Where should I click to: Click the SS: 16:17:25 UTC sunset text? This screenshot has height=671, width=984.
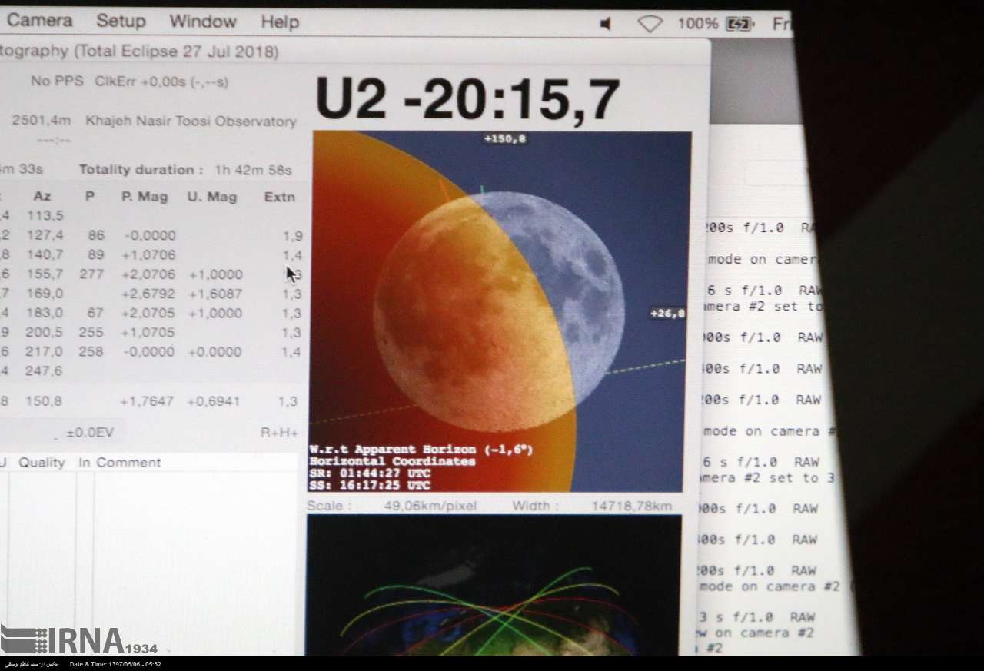click(x=370, y=485)
